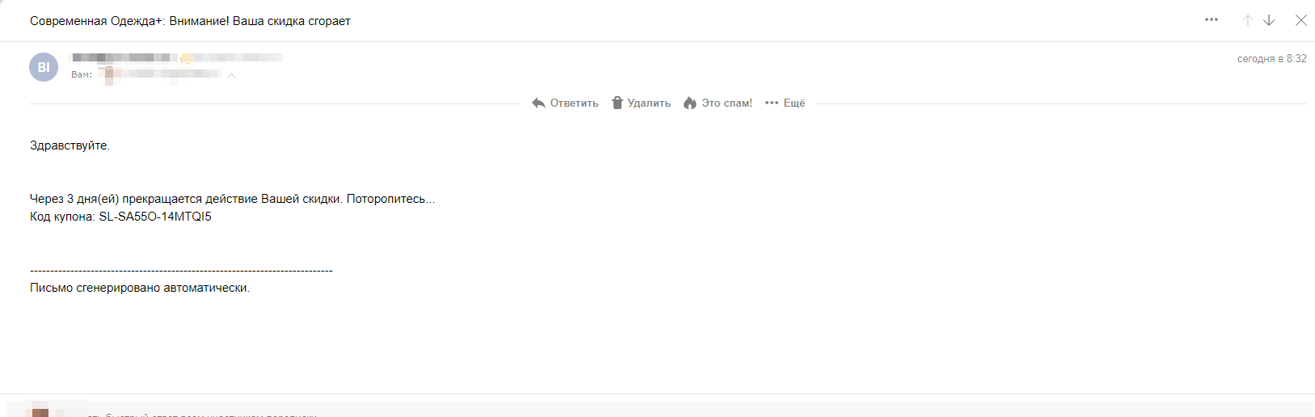Go to the previous message with up arrow
Image resolution: width=1315 pixels, height=417 pixels.
tap(1247, 20)
